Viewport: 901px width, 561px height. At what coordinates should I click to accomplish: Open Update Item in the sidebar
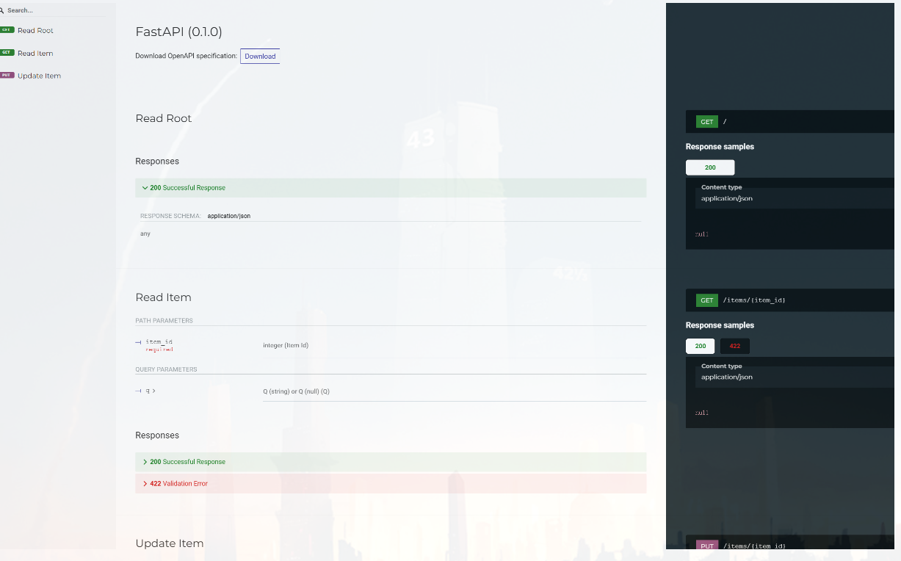click(39, 76)
